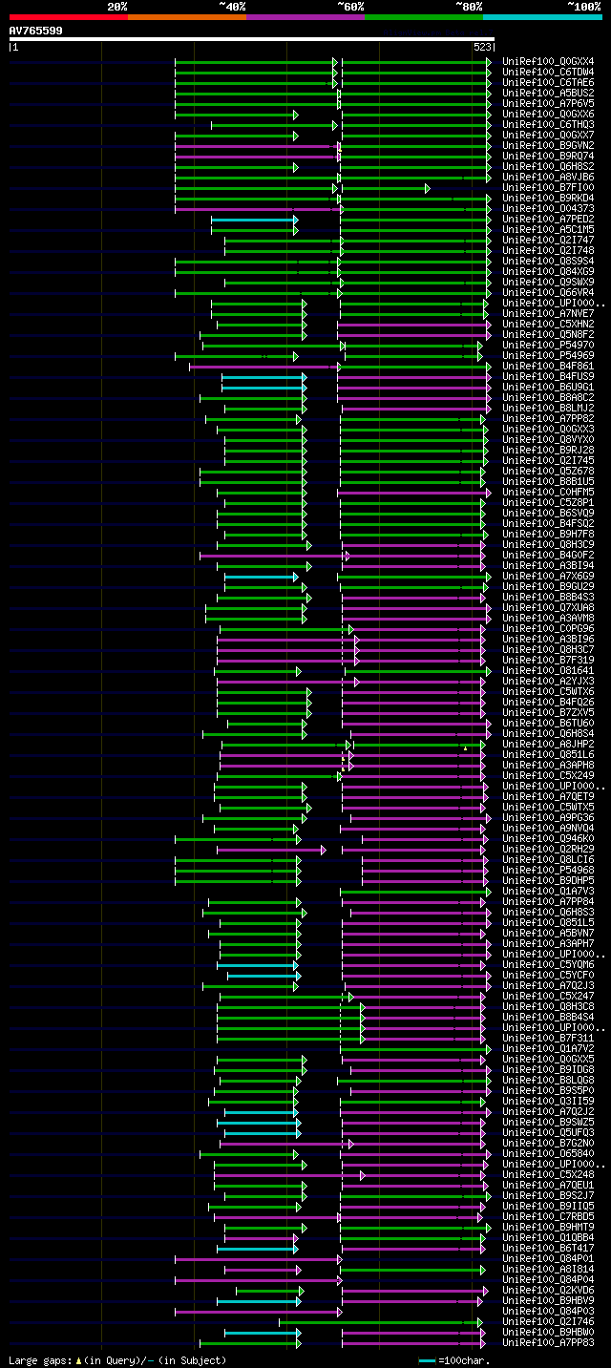Open hit UniRef100_P54968
This screenshot has width=611, height=1368.
click(548, 870)
